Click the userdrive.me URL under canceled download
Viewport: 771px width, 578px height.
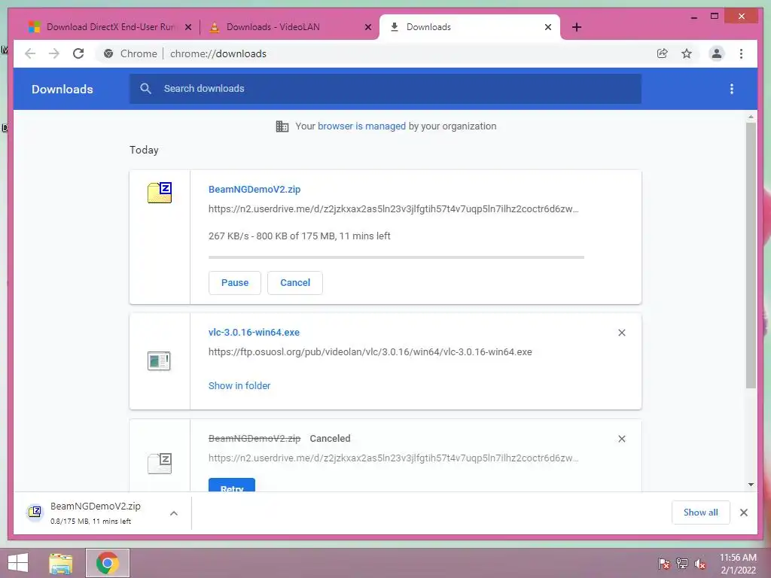point(393,458)
